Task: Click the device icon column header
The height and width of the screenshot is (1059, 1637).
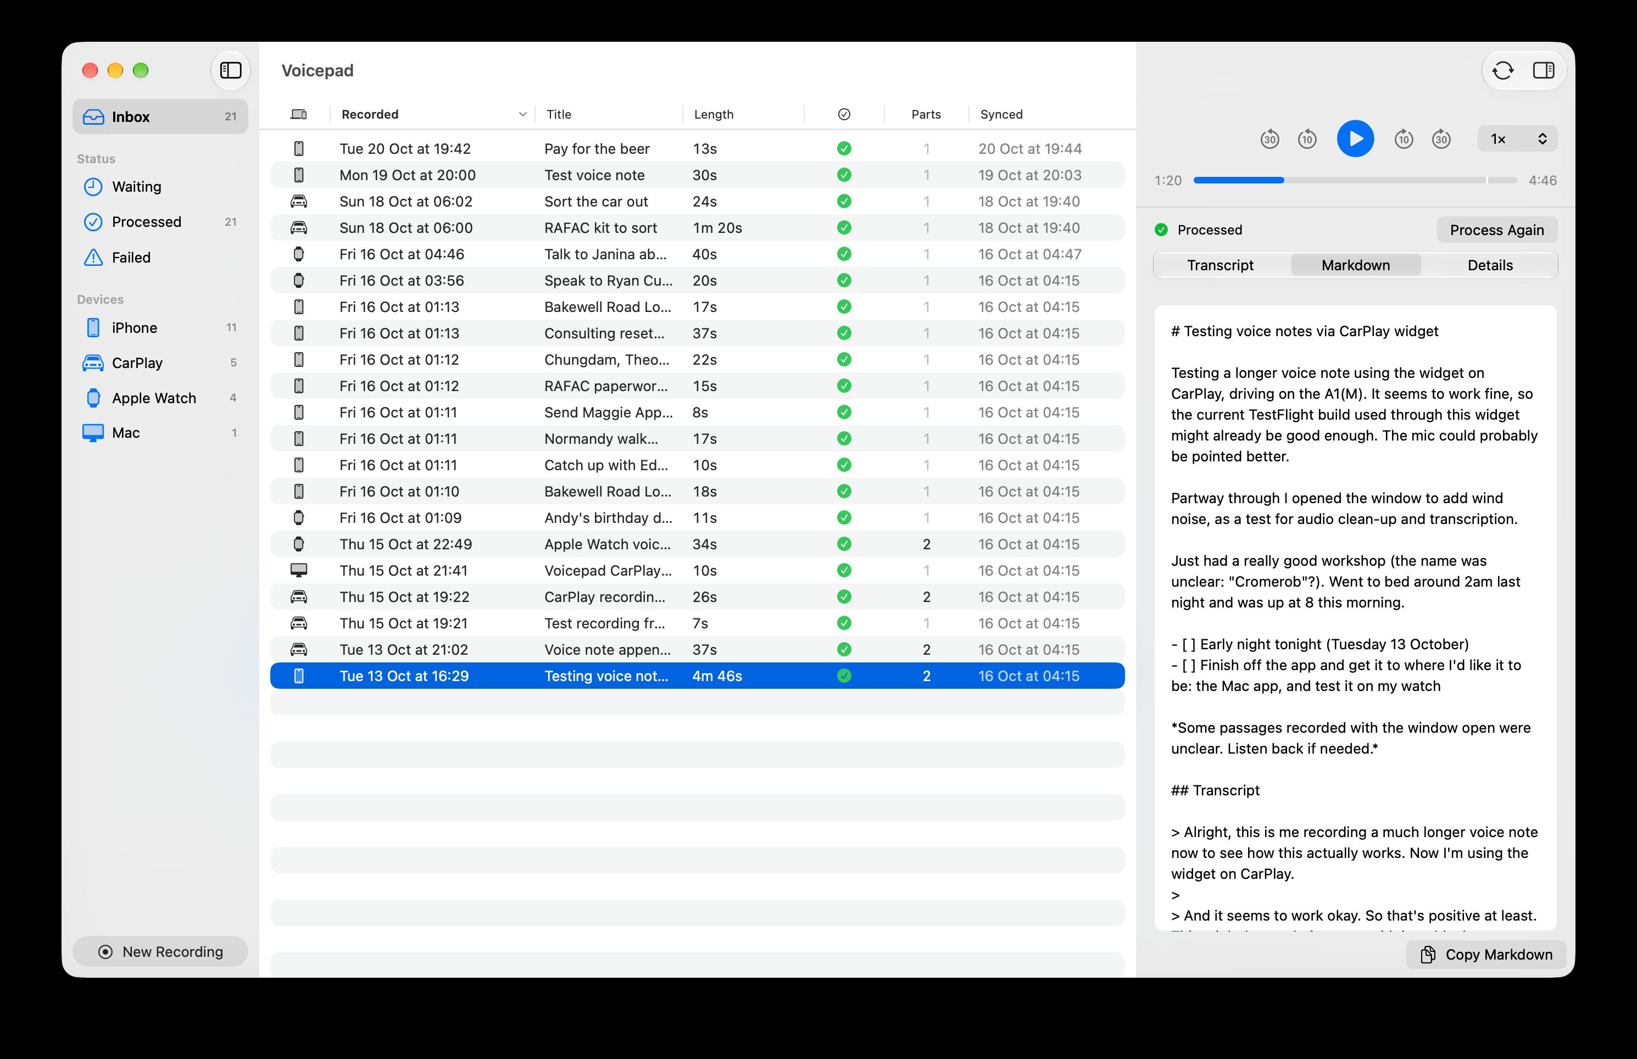Action: pos(298,114)
